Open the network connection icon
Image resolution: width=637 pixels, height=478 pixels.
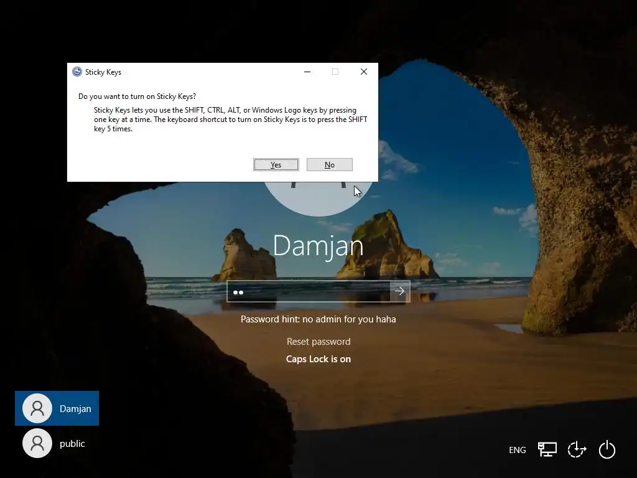pos(547,449)
